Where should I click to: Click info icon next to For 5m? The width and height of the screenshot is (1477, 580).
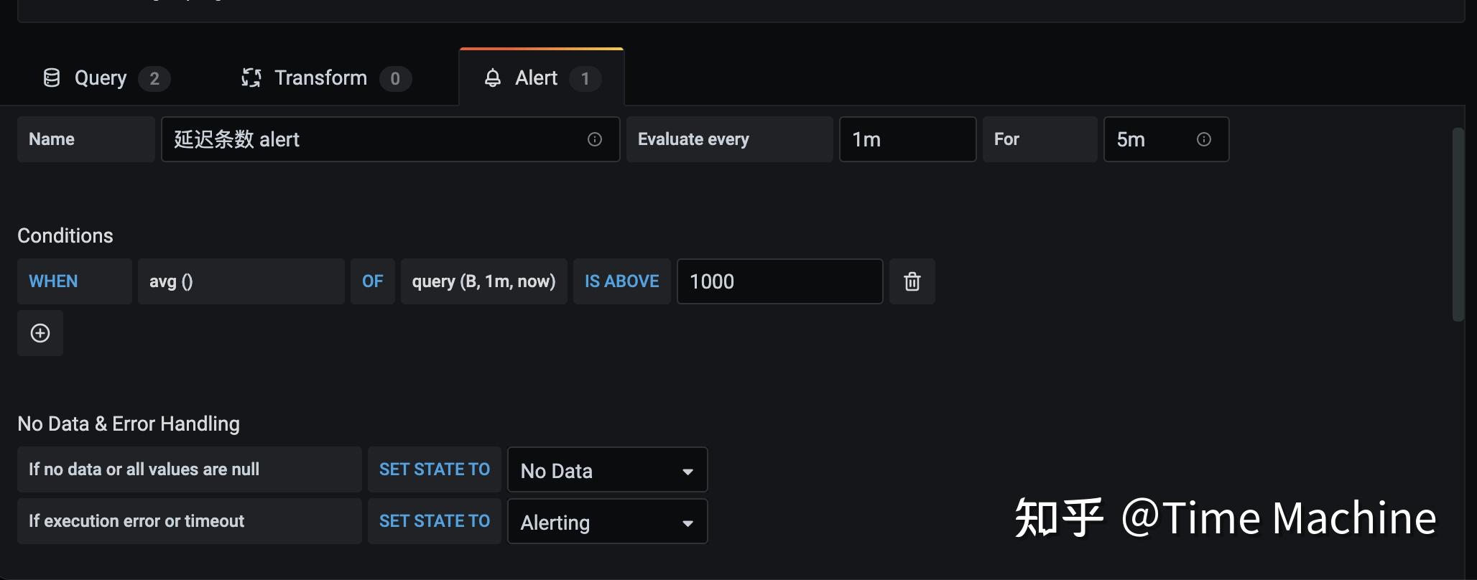(1203, 139)
